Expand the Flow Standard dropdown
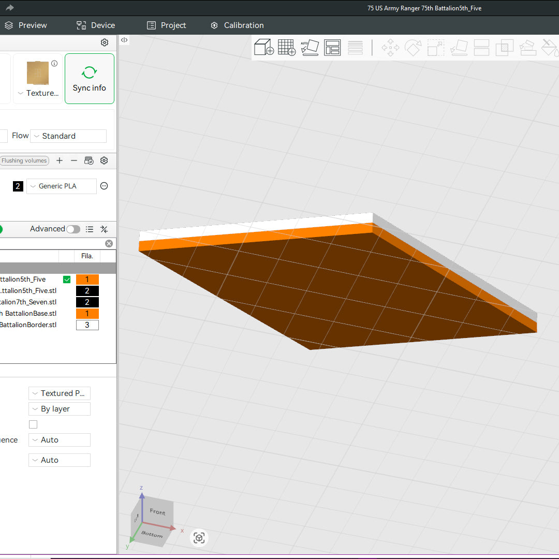 coord(68,136)
